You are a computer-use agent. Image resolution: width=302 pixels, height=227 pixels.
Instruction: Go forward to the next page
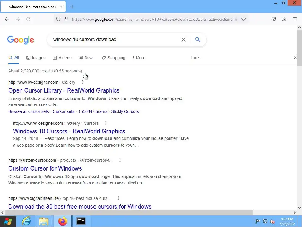pos(18,19)
